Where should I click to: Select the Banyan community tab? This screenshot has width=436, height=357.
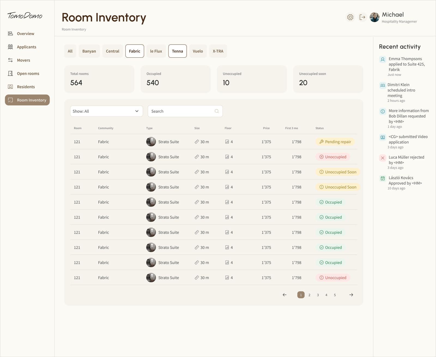(x=89, y=51)
